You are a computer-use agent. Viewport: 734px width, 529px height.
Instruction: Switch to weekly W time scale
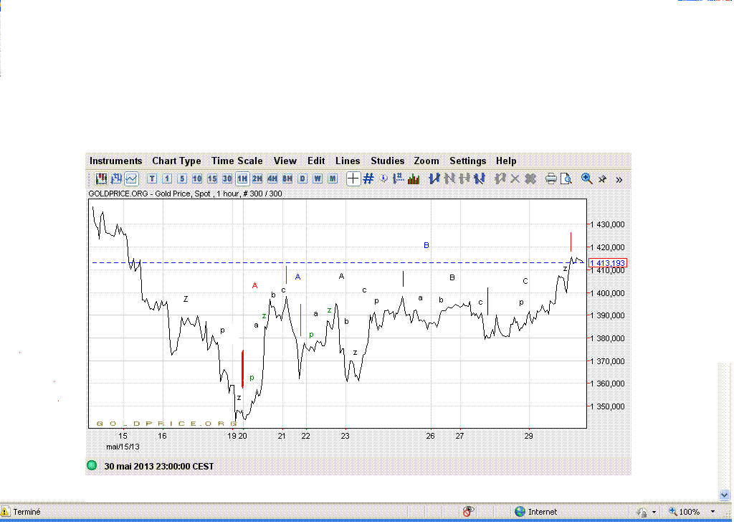point(318,178)
